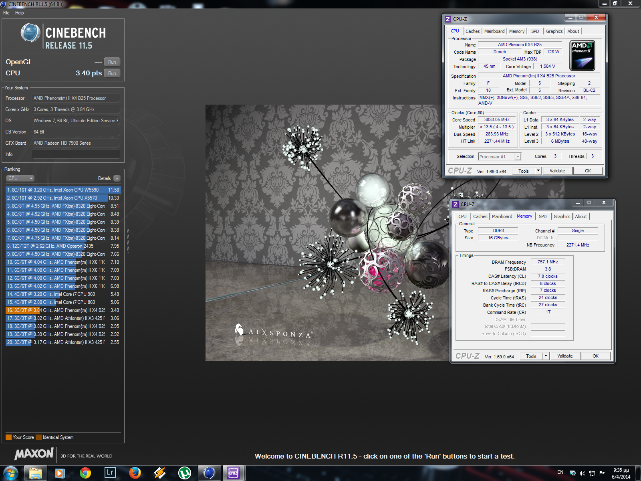Viewport: 641px width, 481px height.
Task: Open the File menu
Action: pyautogui.click(x=6, y=13)
